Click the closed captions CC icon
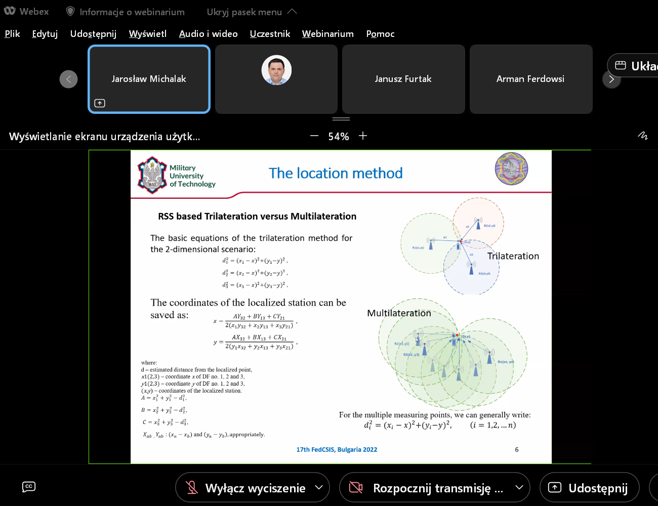 click(29, 487)
